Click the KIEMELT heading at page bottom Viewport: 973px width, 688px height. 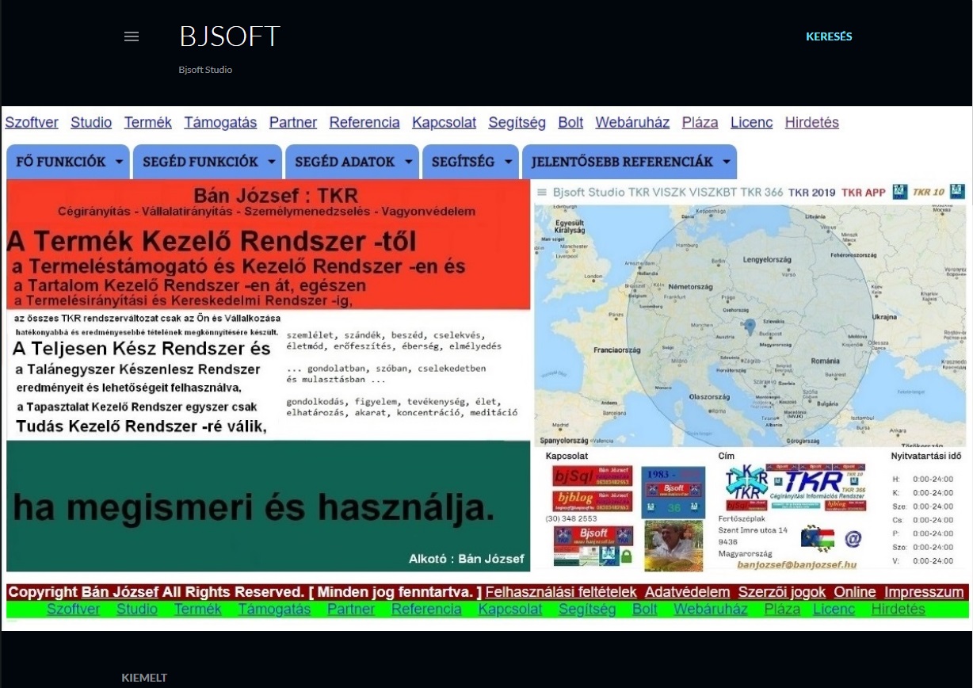(144, 678)
